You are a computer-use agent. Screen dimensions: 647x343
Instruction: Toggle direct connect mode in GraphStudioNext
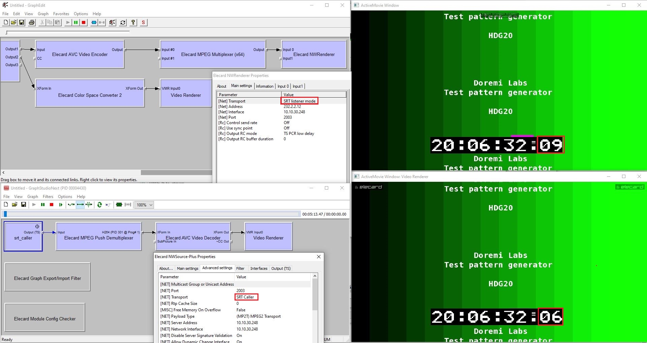(80, 204)
